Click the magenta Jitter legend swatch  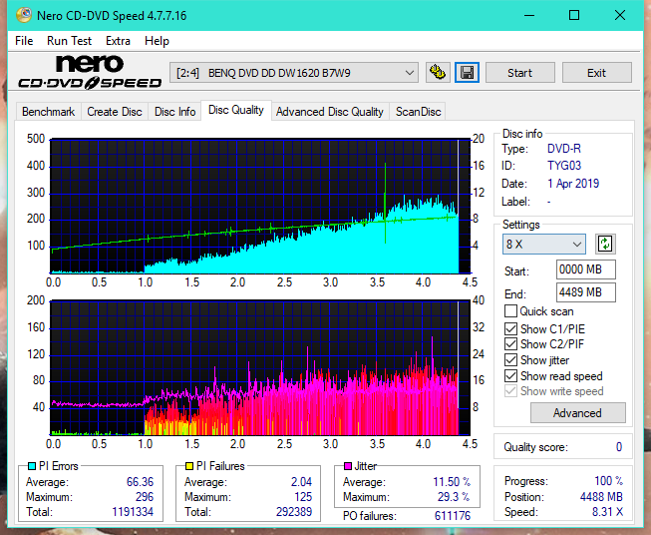pyautogui.click(x=348, y=466)
